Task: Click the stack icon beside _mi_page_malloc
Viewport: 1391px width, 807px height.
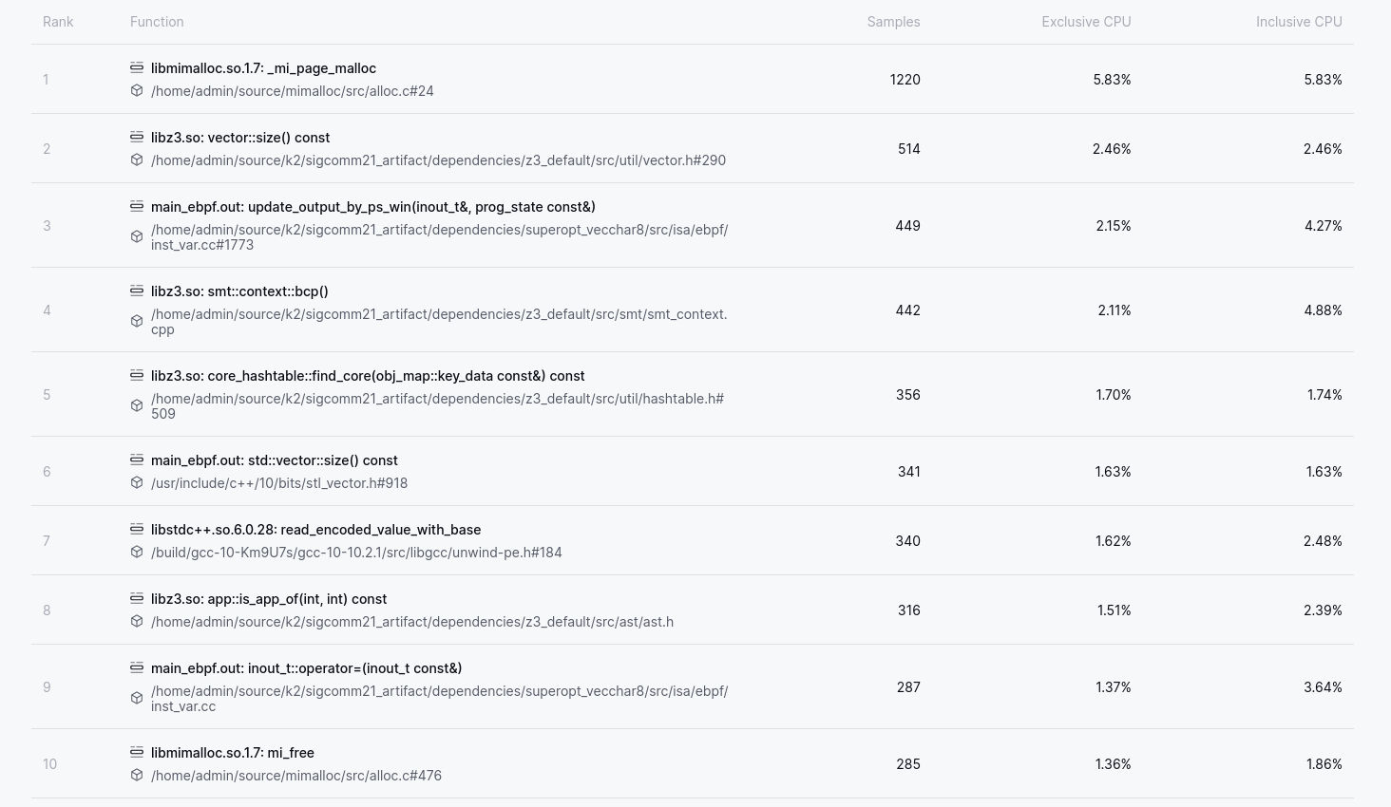Action: point(137,67)
